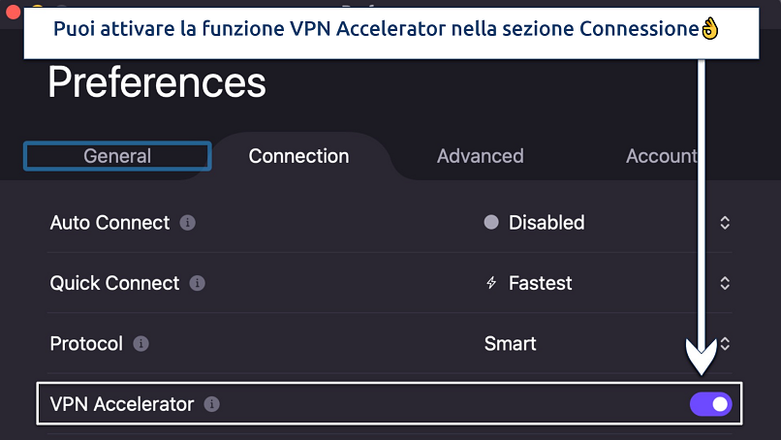Toggle the VPN Accelerator switch
Screen dimensions: 781x440
710,404
